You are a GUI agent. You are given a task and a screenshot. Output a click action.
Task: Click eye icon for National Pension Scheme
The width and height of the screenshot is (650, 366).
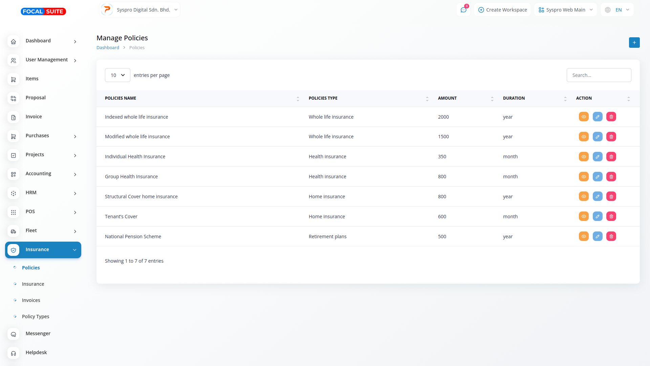584,237
